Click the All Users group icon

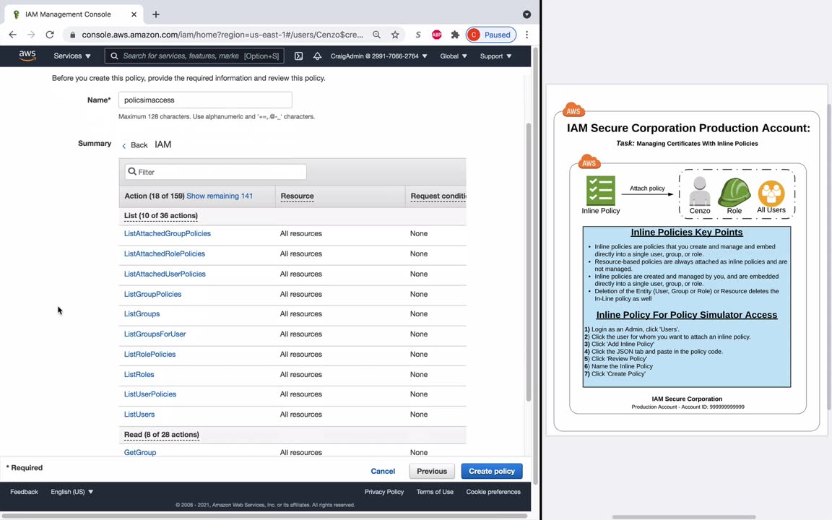pos(771,193)
